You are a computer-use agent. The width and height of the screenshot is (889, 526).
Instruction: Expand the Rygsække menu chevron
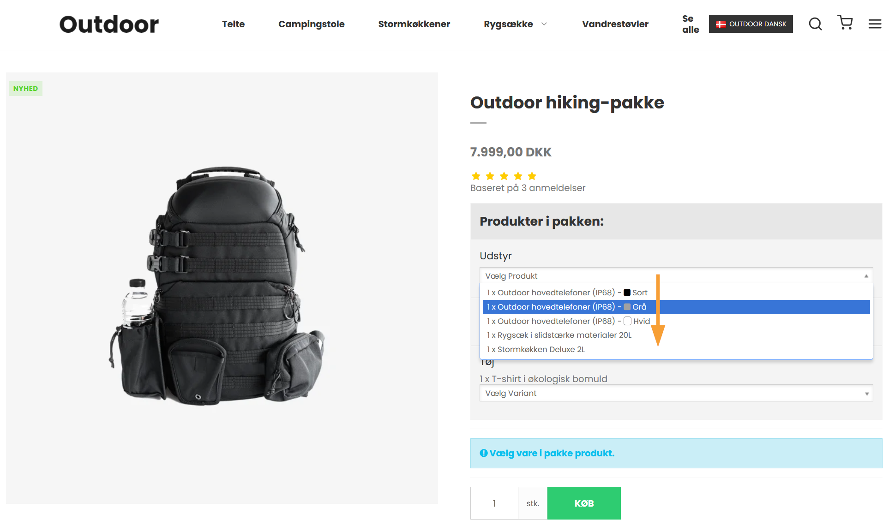coord(544,24)
